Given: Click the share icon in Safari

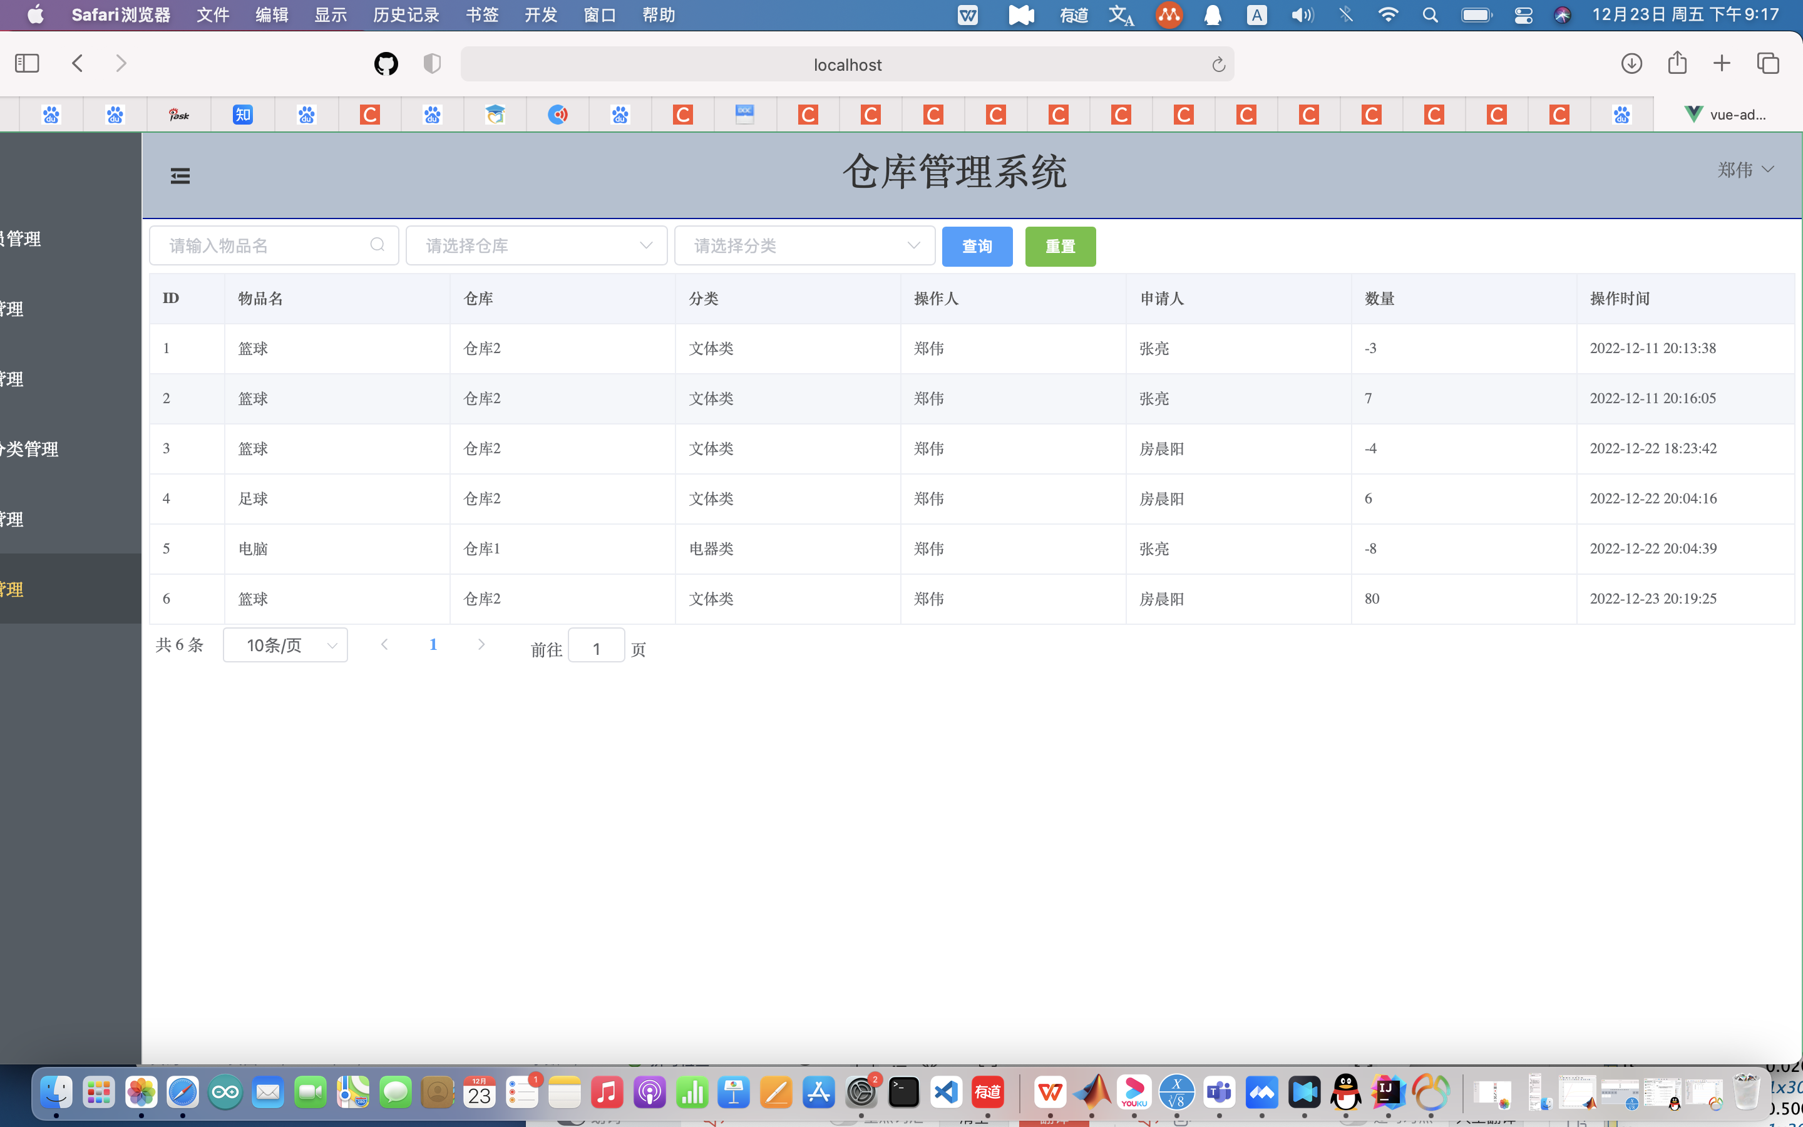Looking at the screenshot, I should click(x=1677, y=63).
